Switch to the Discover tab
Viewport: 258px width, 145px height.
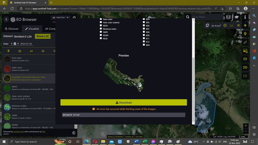pos(11,29)
